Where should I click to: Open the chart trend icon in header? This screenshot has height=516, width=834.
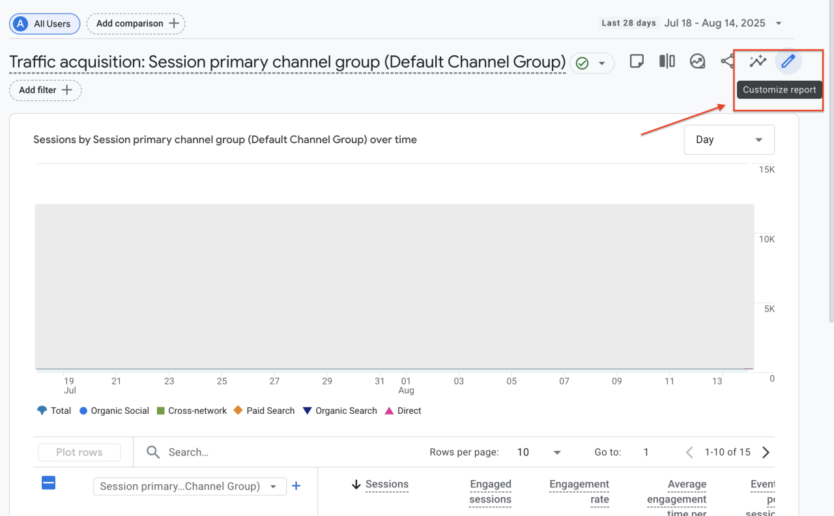click(697, 62)
